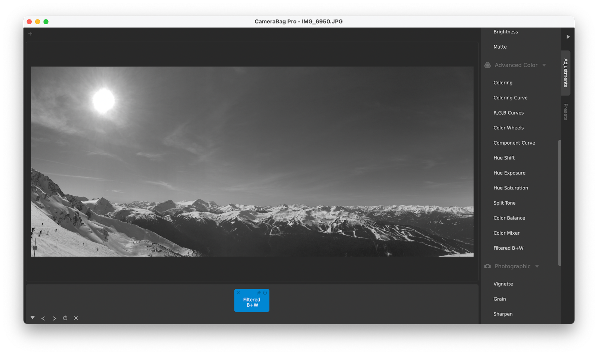
Task: Select the Adjustments tab
Action: point(565,73)
